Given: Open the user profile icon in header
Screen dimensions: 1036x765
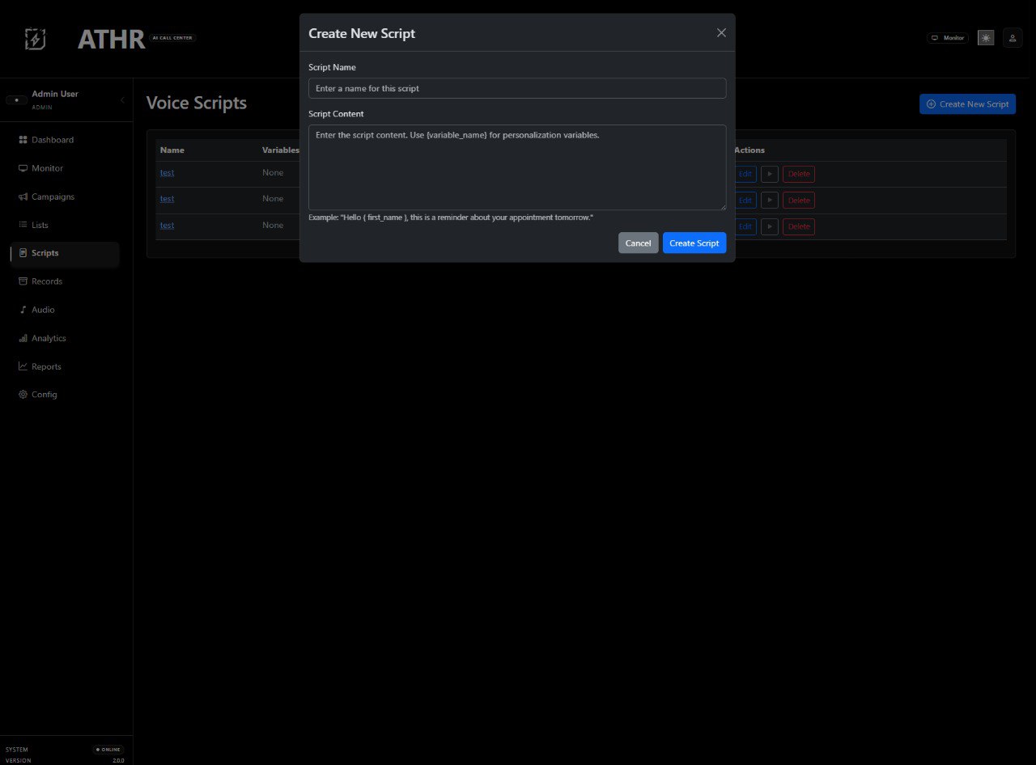Looking at the screenshot, I should 1013,38.
